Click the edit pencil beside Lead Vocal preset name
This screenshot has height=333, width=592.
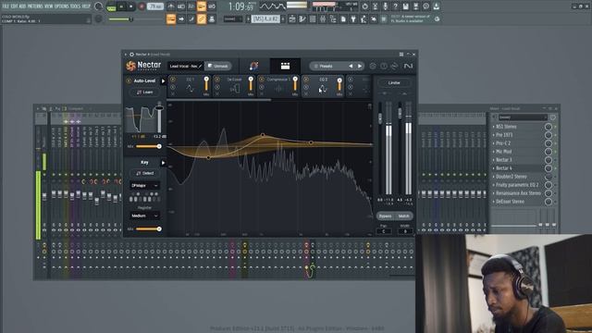point(200,66)
